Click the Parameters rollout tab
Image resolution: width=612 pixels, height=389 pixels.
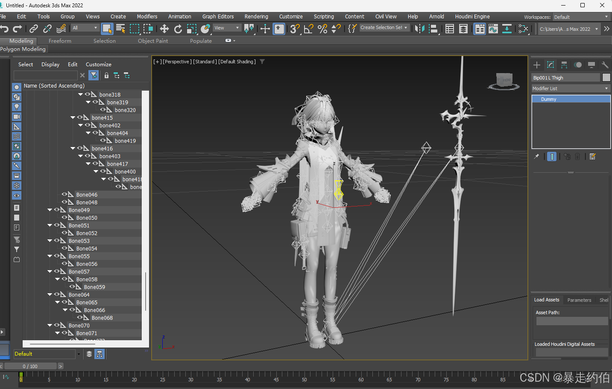click(x=579, y=300)
